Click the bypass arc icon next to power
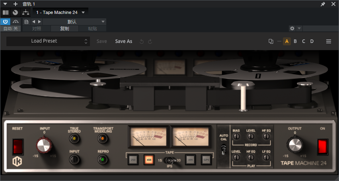Viewport: 339px width, 181px height. 16,21
